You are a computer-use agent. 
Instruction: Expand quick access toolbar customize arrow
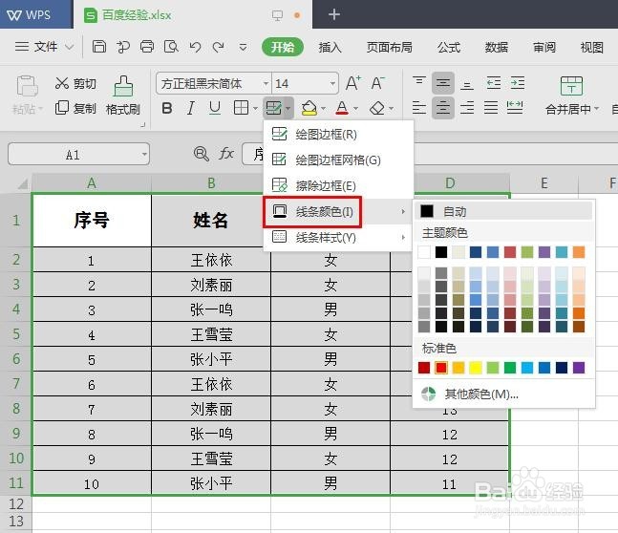point(244,48)
